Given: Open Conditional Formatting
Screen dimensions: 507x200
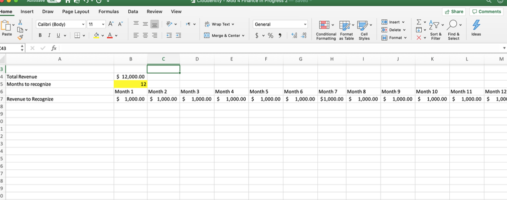Looking at the screenshot, I should pyautogui.click(x=326, y=30).
